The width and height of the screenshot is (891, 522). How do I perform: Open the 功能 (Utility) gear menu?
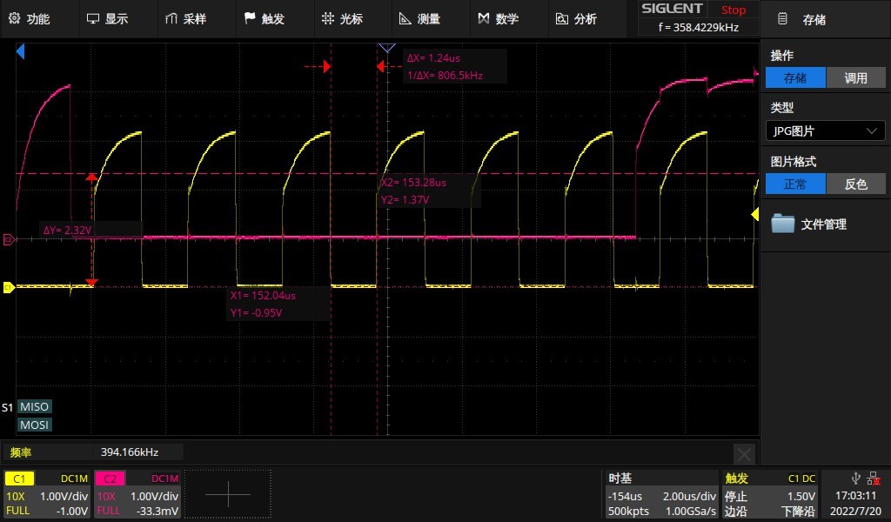(x=35, y=17)
